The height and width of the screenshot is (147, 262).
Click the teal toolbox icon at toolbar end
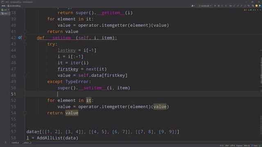[260, 6]
